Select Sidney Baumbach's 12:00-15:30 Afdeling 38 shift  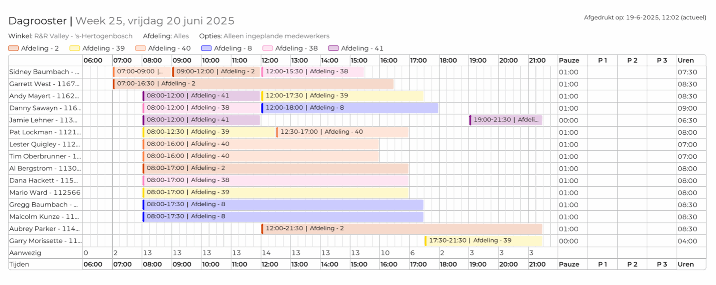[312, 72]
